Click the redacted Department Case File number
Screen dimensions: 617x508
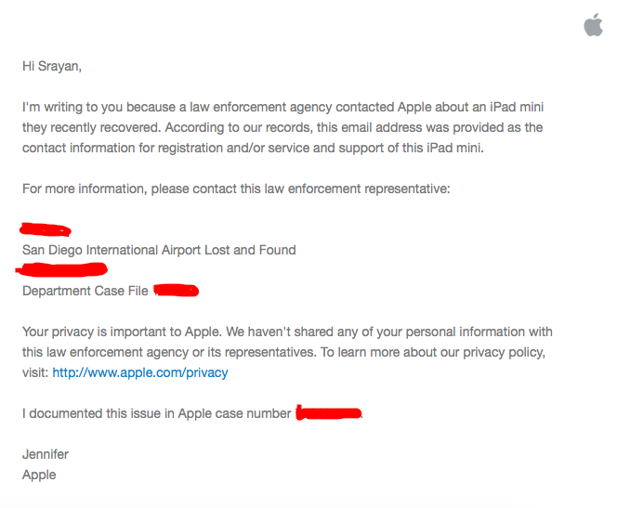(176, 291)
